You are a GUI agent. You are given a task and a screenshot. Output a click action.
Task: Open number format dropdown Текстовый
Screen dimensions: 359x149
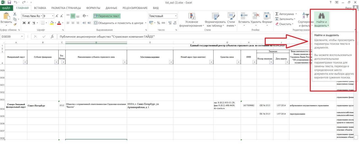pos(176,16)
